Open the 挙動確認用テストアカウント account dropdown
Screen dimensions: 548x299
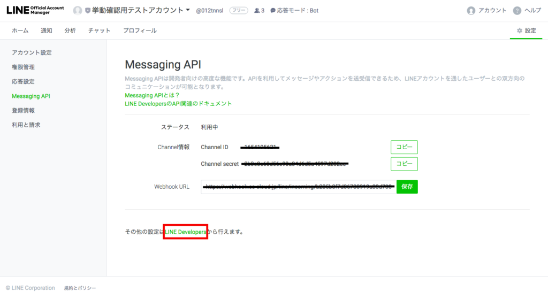click(141, 11)
